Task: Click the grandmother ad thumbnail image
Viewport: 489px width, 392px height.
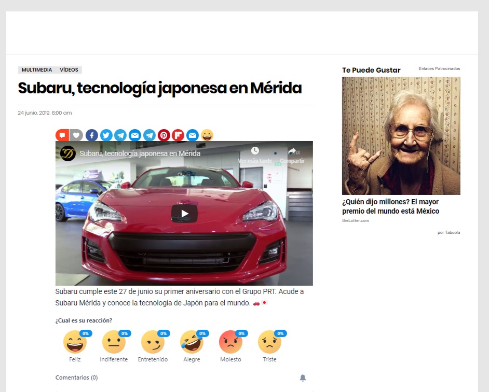Action: coord(401,136)
